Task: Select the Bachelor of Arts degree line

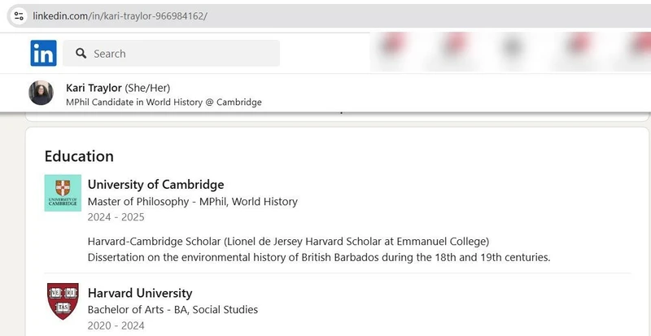Action: (x=173, y=309)
